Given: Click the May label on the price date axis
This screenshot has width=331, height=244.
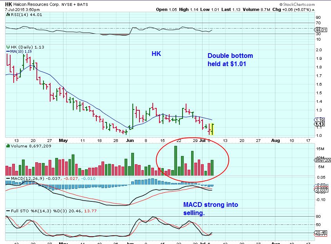Looking at the screenshot, I should (x=63, y=140).
